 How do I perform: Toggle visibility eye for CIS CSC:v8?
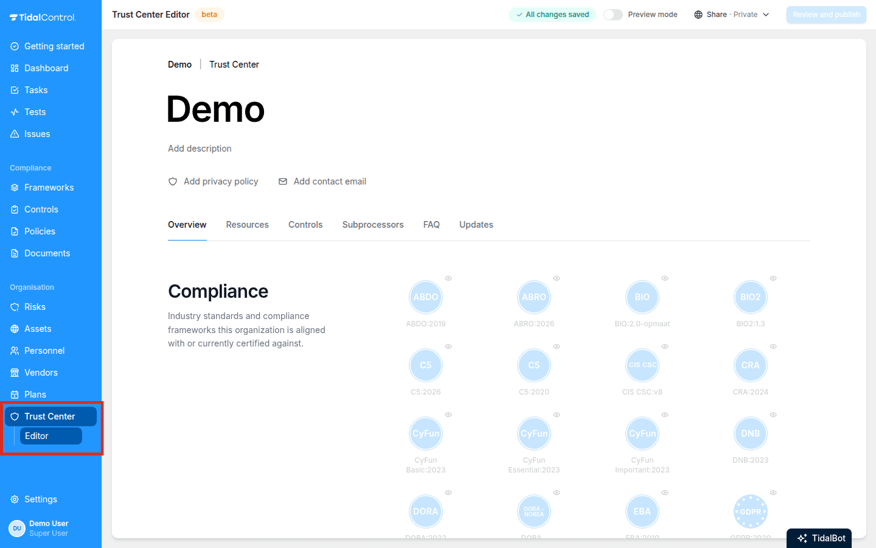pos(665,346)
